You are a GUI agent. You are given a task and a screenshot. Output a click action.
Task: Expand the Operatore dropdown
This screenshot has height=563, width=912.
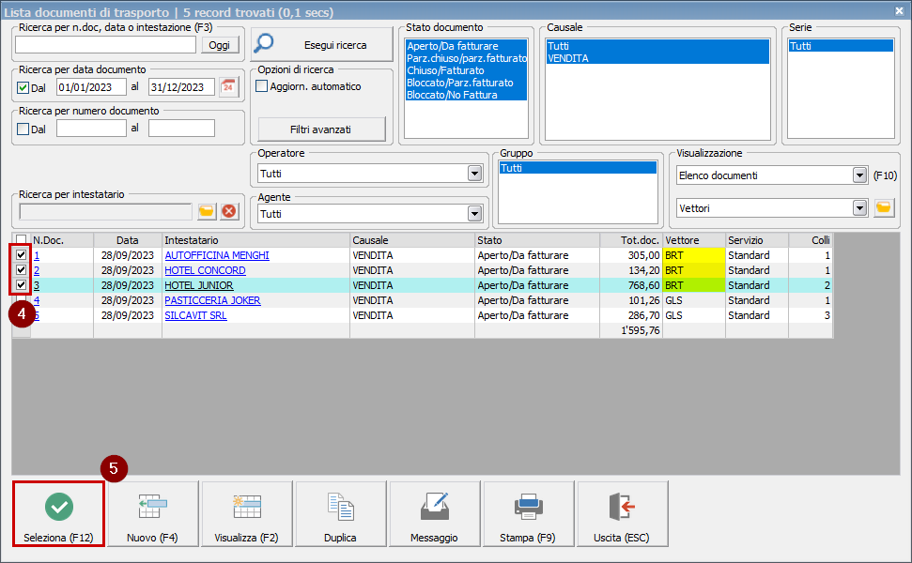click(x=474, y=174)
